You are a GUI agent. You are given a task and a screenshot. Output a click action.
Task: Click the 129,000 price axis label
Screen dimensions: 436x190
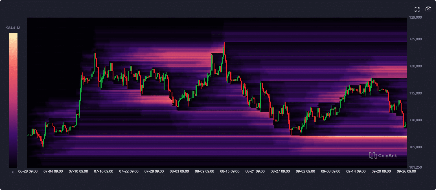[x=415, y=17]
